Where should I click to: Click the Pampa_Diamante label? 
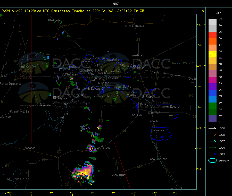(11, 84)
